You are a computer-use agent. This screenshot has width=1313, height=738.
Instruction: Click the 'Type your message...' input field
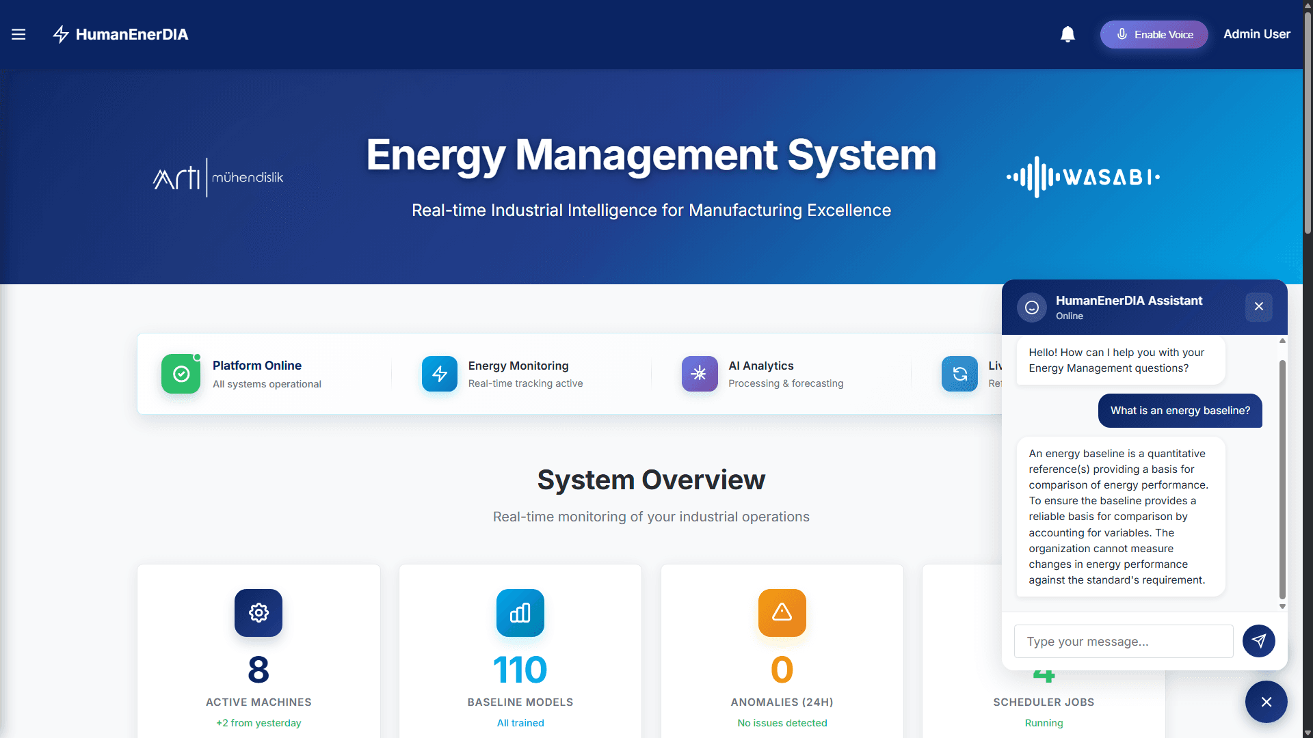click(1122, 641)
